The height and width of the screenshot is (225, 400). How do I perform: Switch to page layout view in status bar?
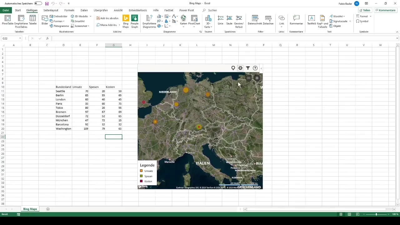point(349,214)
